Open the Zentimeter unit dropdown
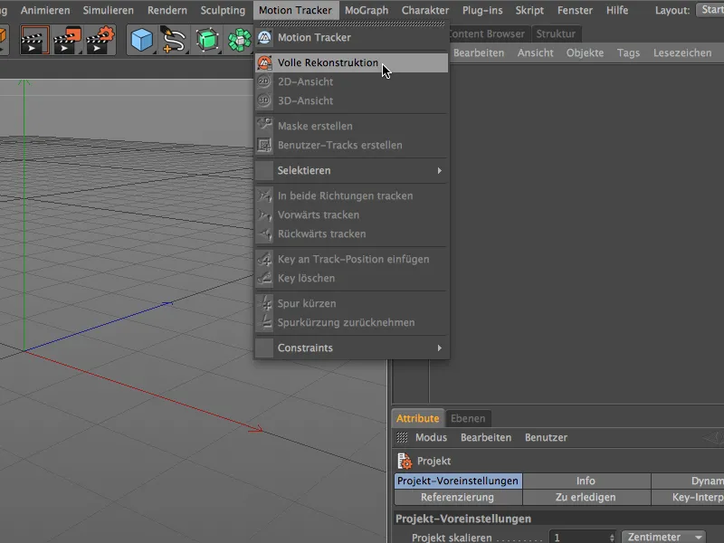 tap(663, 537)
